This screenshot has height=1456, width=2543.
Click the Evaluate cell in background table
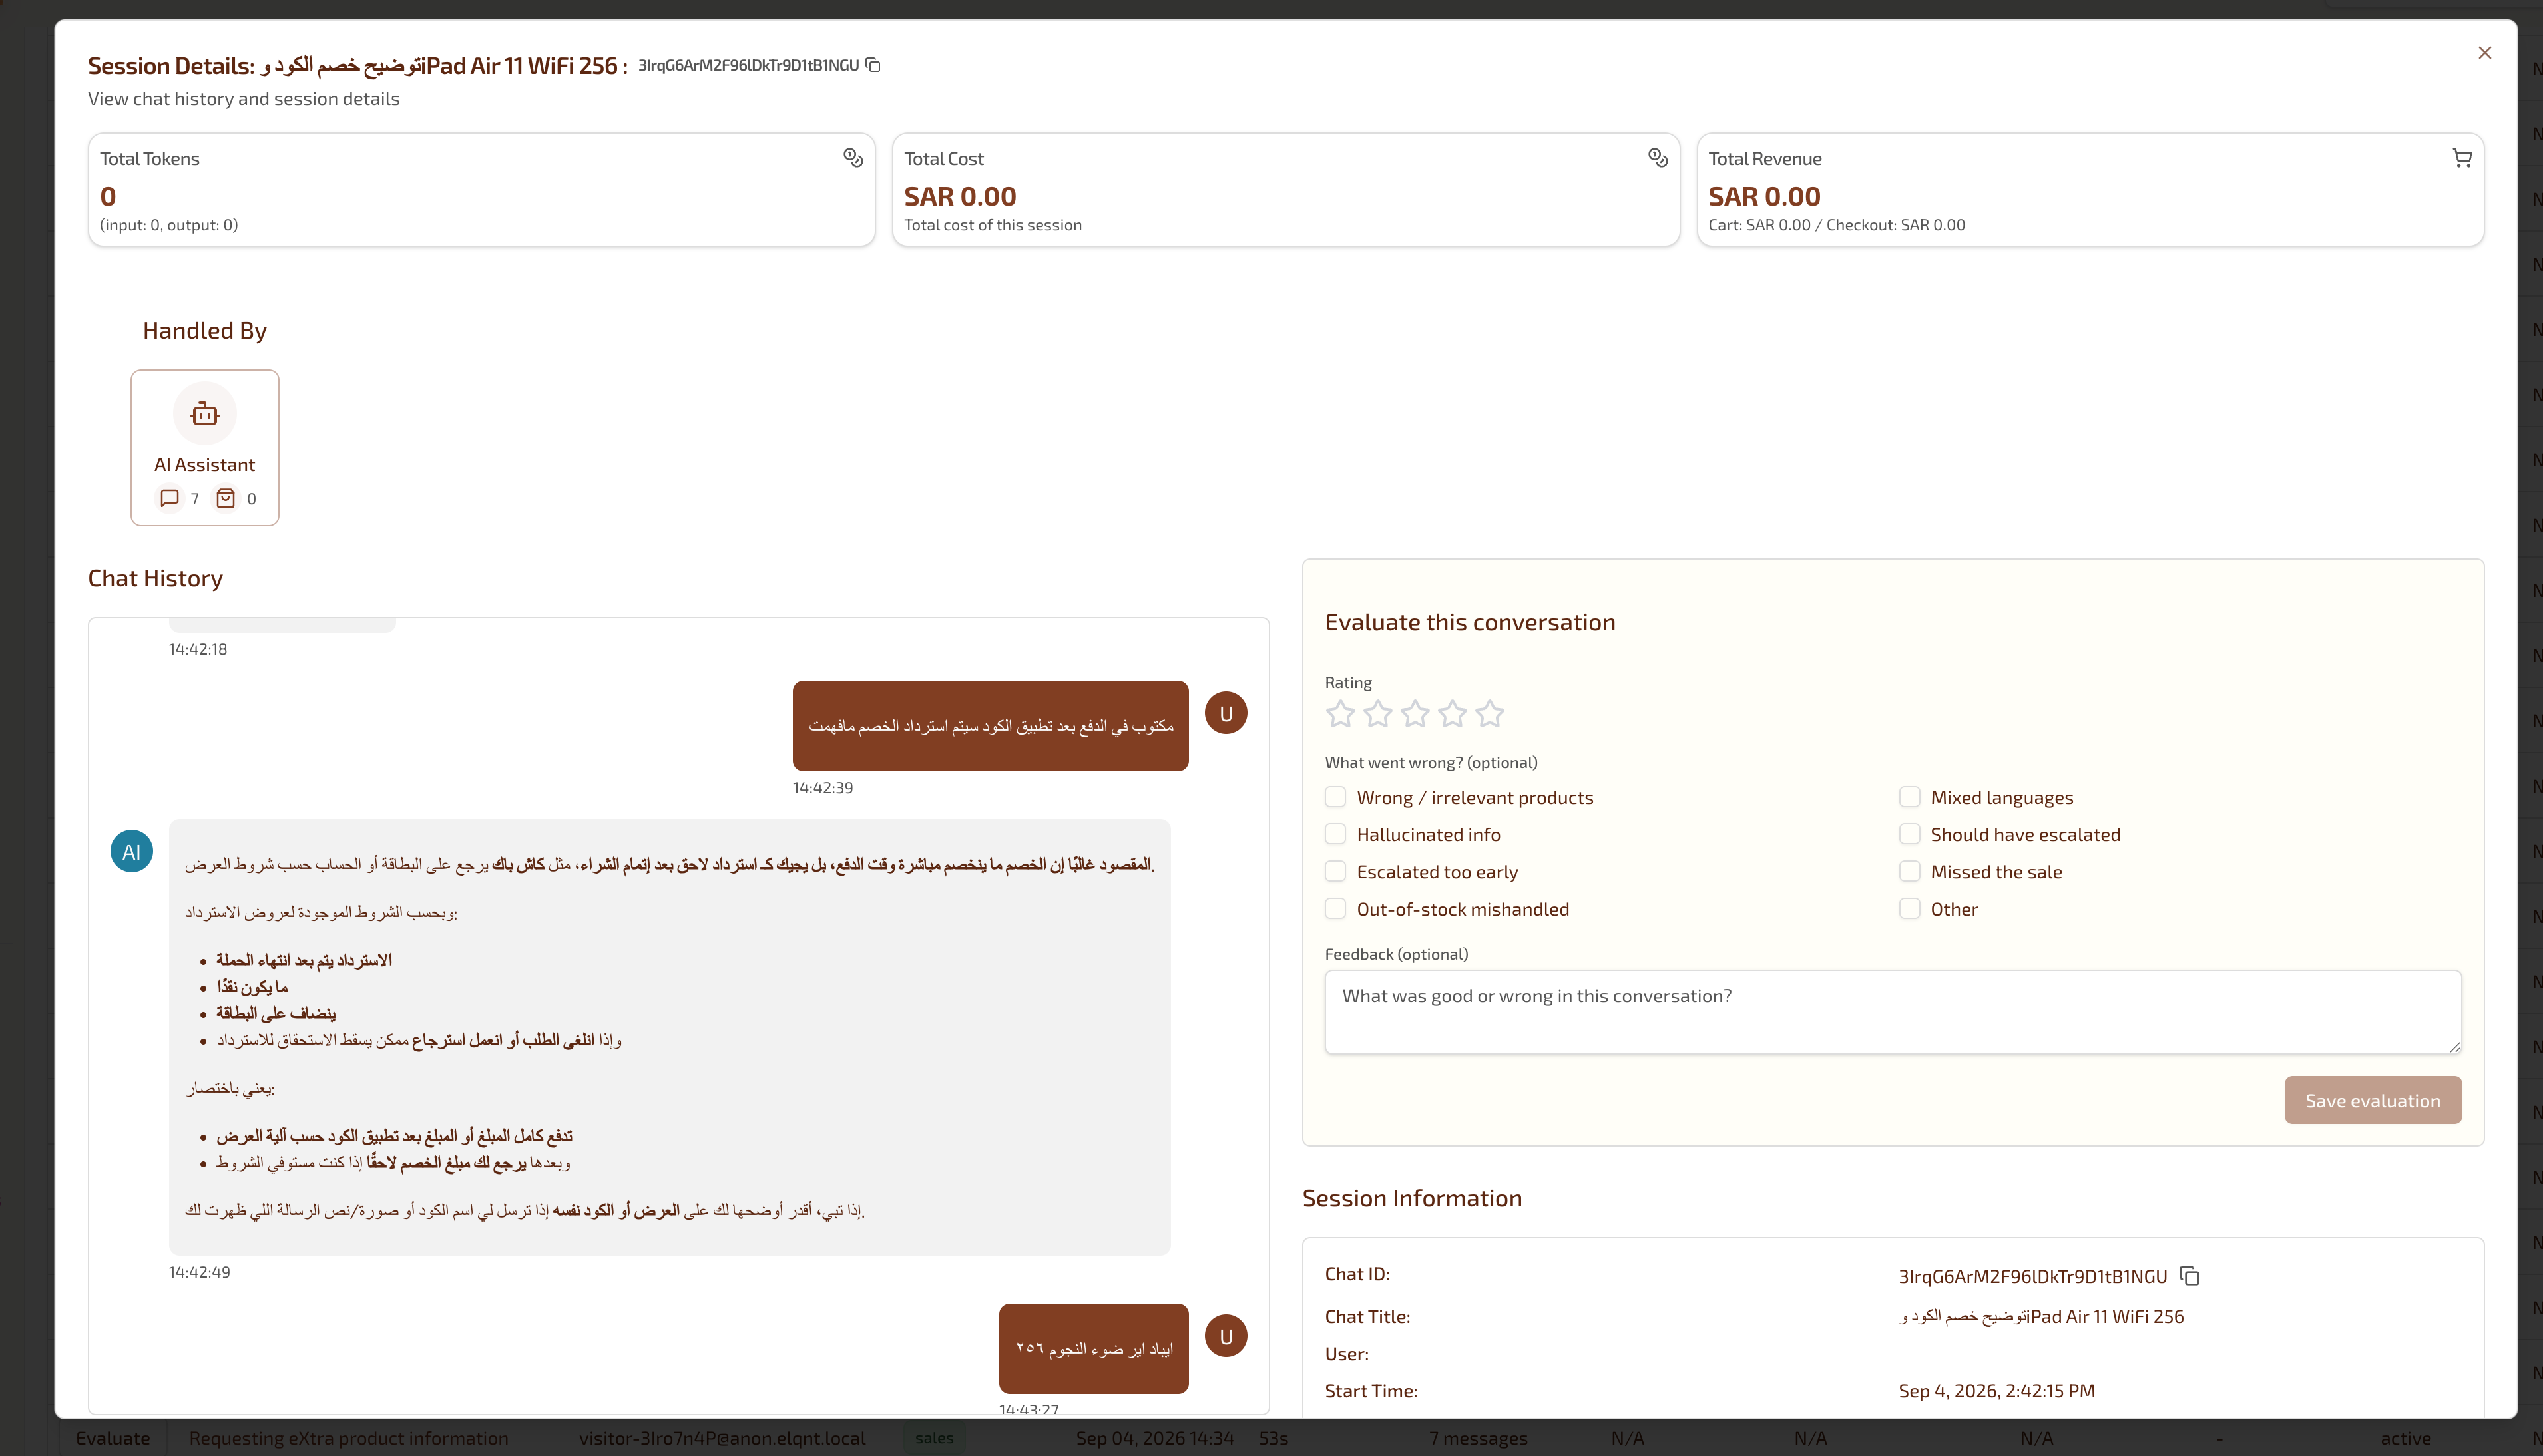[113, 1438]
